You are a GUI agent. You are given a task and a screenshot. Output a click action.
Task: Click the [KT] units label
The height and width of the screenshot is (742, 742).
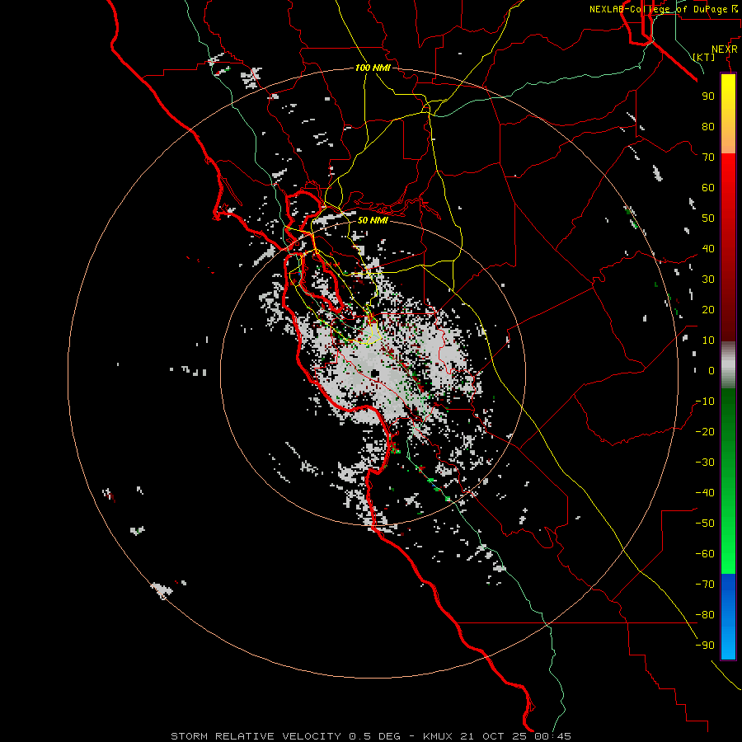pyautogui.click(x=703, y=57)
